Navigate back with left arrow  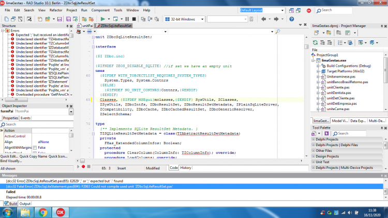[263, 19]
